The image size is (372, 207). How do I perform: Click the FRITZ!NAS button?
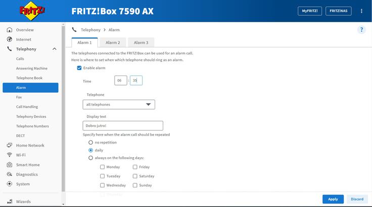pos(338,11)
